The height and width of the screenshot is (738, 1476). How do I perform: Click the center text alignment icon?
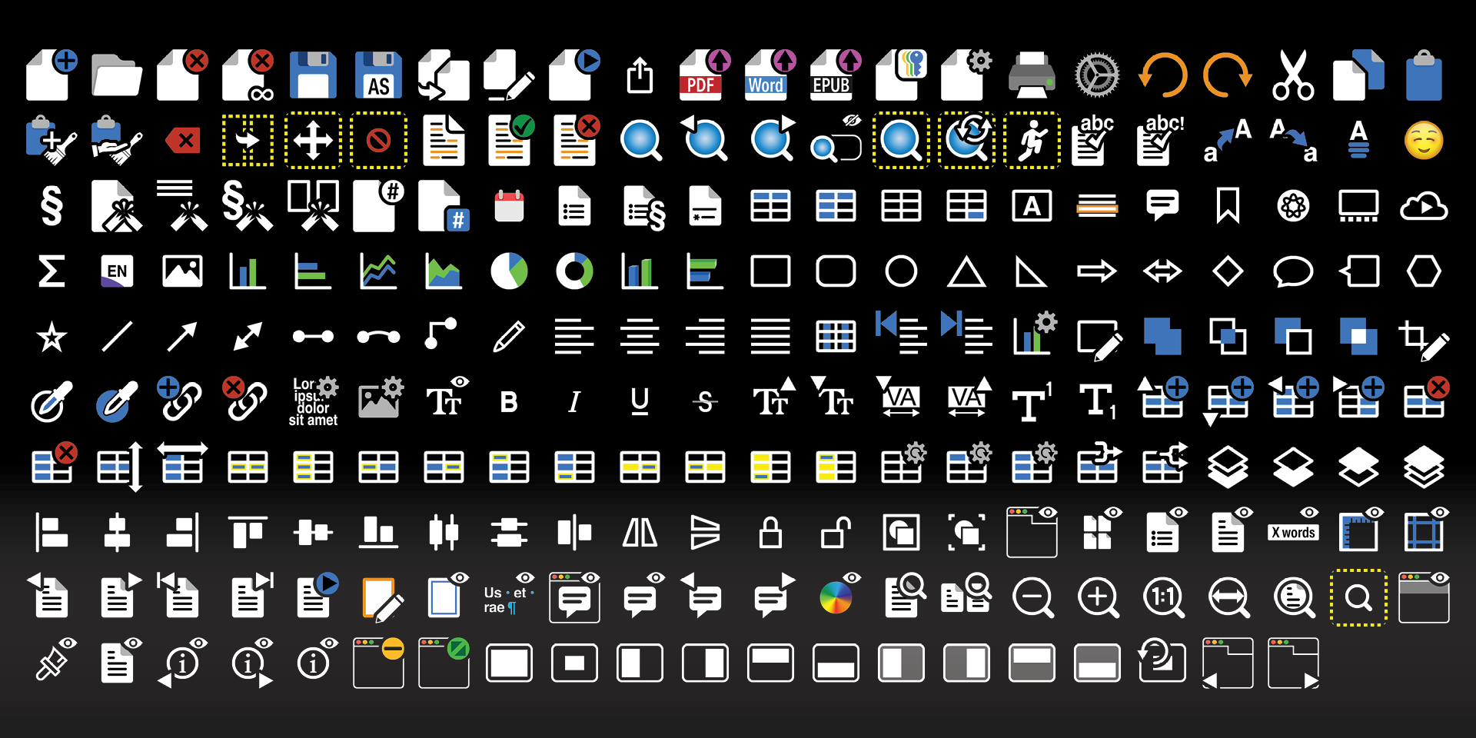pos(640,337)
